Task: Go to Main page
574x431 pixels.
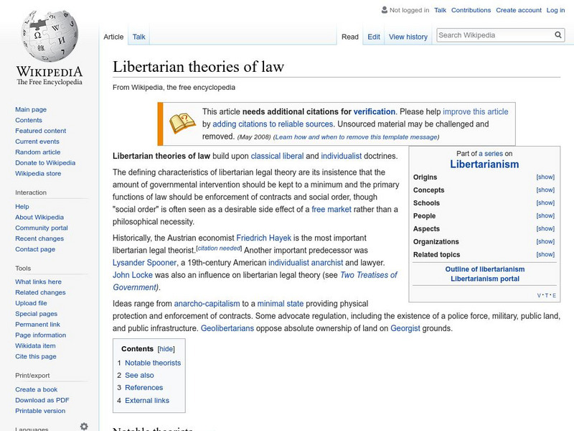Action: [x=31, y=109]
